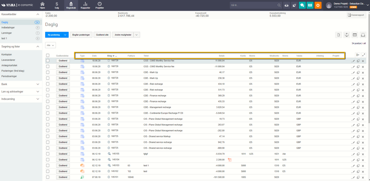
Task: Tick the select-all checkbox in table header
Action: (48, 55)
